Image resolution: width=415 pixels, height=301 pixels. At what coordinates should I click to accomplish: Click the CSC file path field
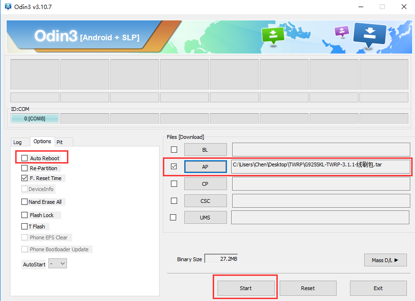[x=321, y=201]
